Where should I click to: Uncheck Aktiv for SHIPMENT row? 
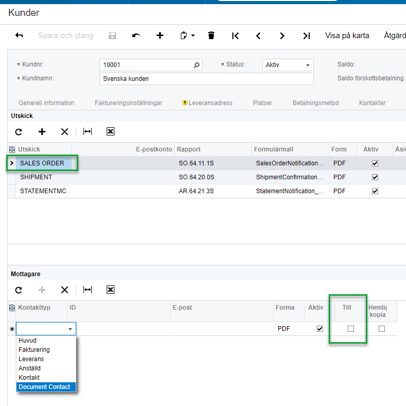[375, 177]
